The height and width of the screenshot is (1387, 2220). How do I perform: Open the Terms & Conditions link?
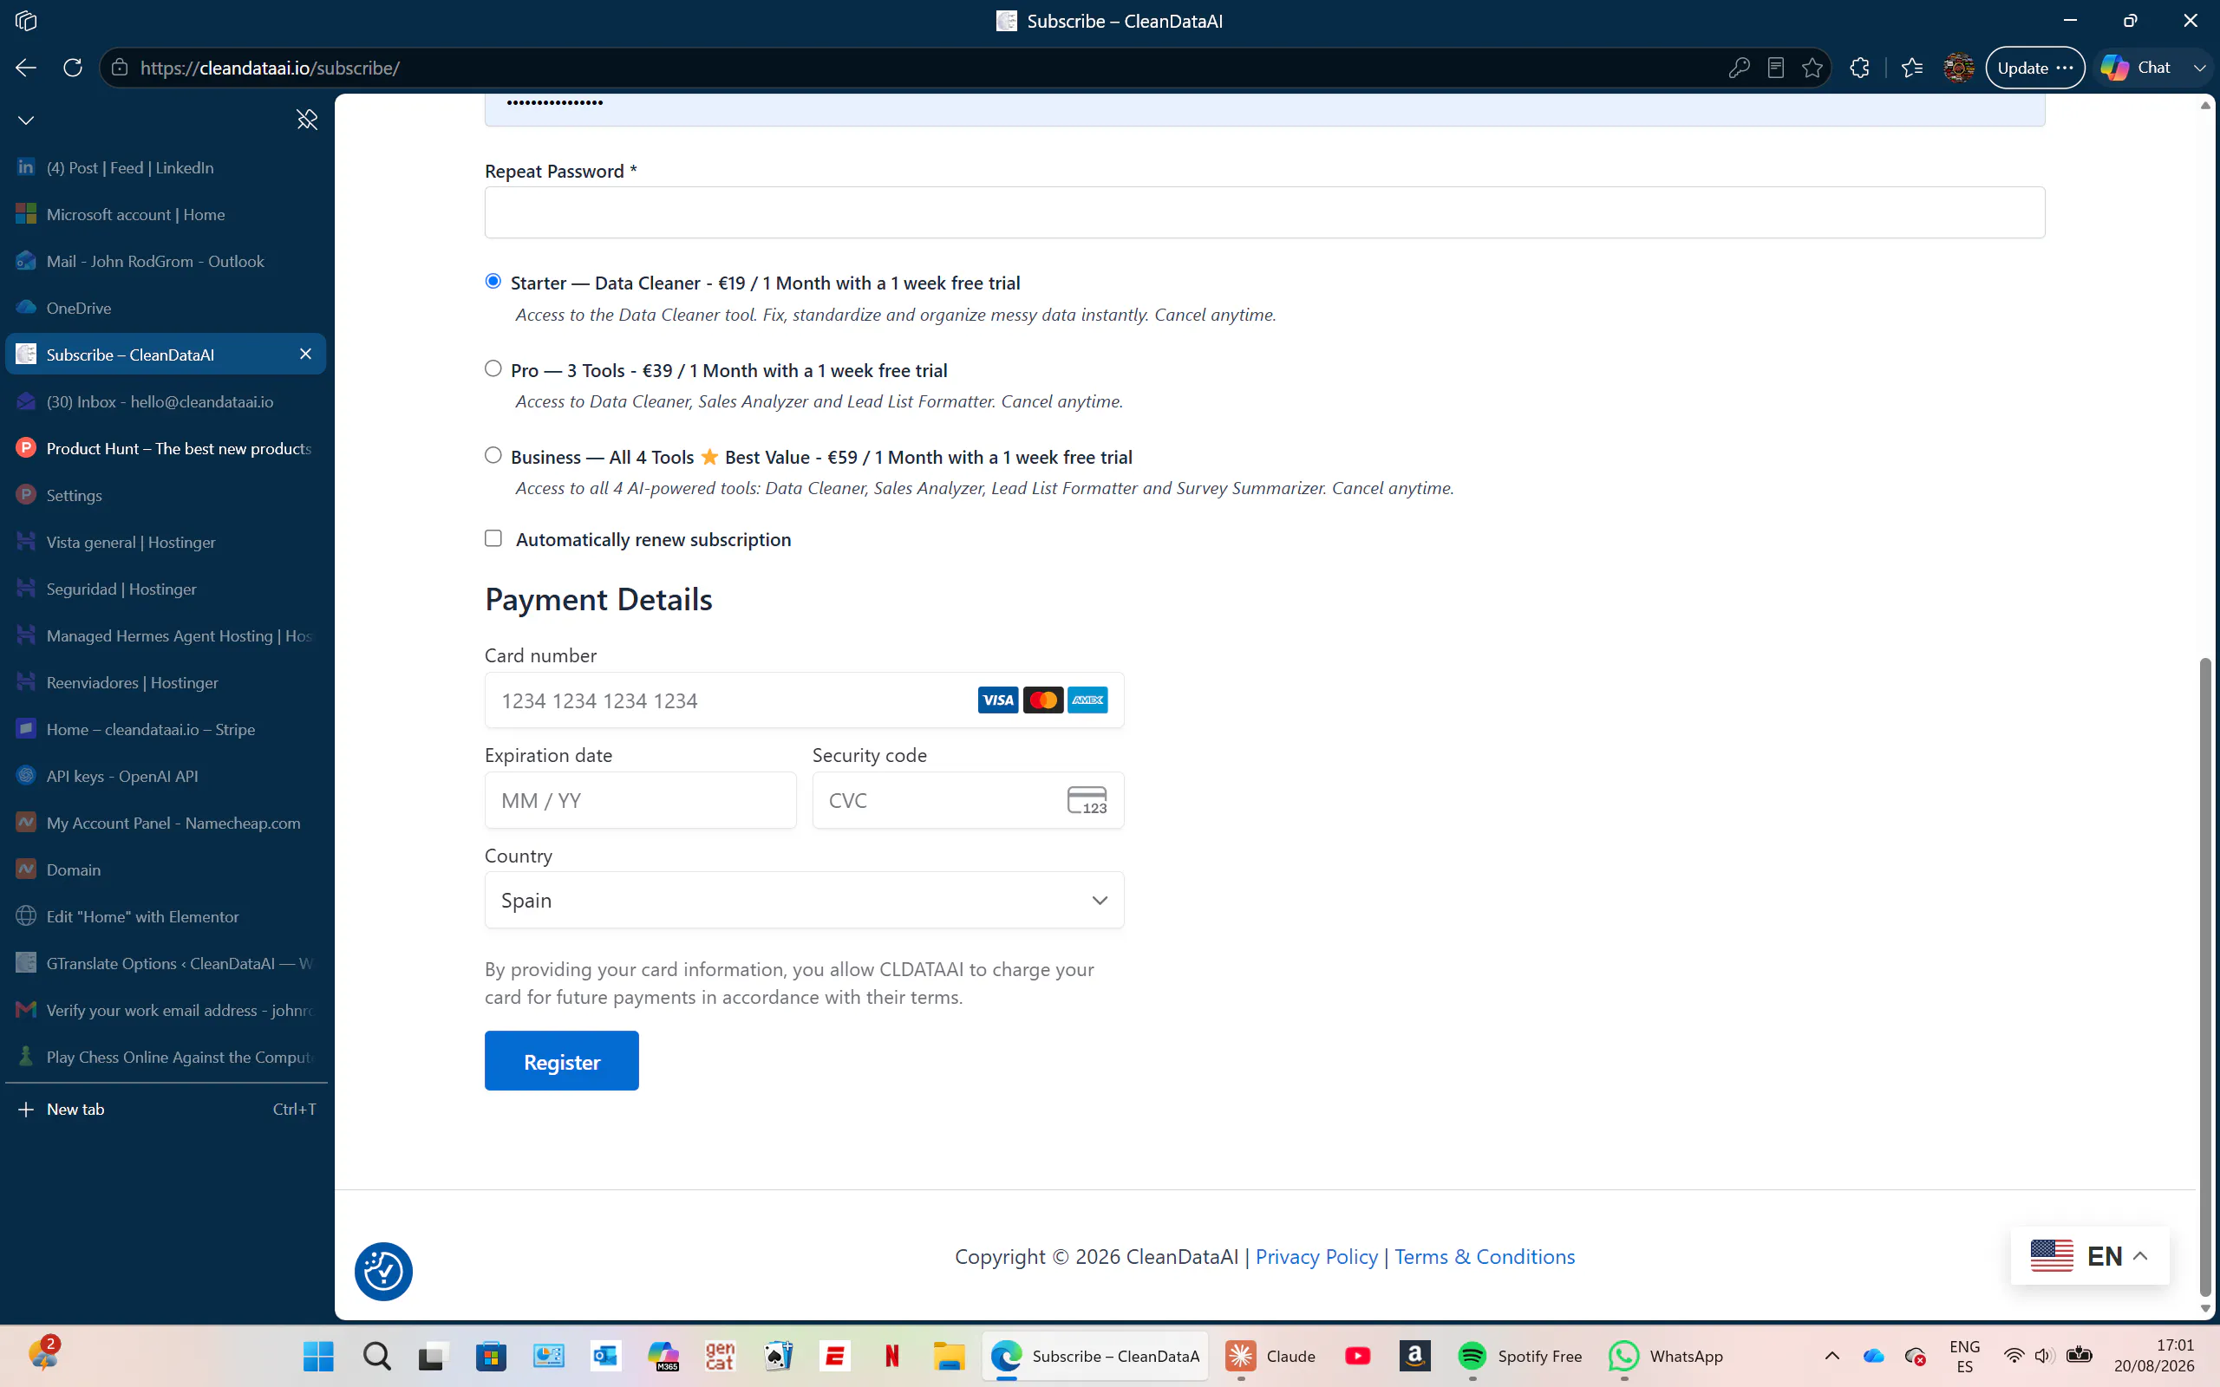[1485, 1257]
